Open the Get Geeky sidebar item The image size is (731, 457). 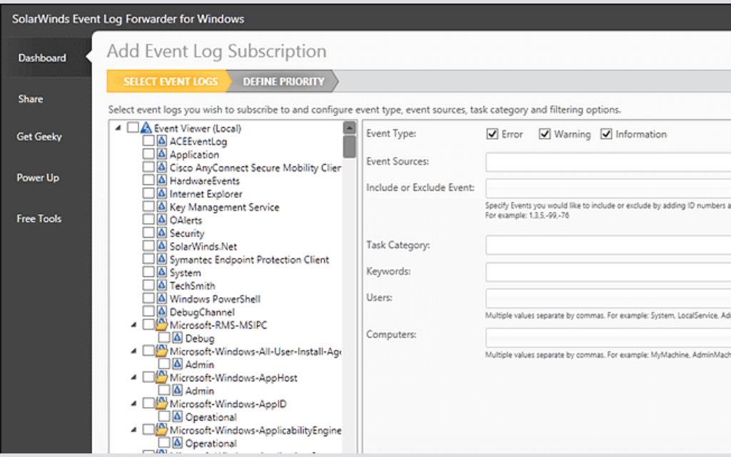pyautogui.click(x=39, y=136)
